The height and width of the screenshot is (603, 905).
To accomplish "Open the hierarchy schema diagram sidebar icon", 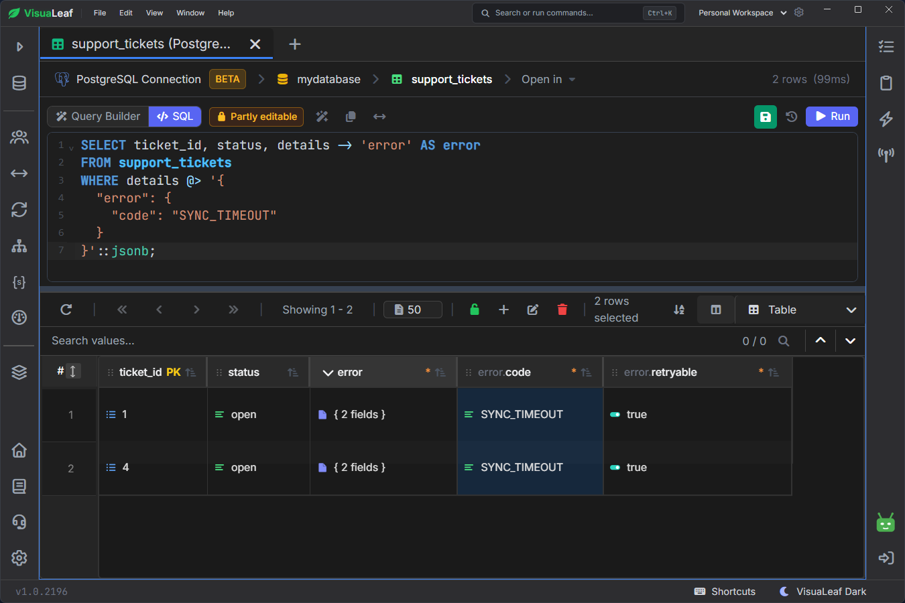I will (x=19, y=246).
